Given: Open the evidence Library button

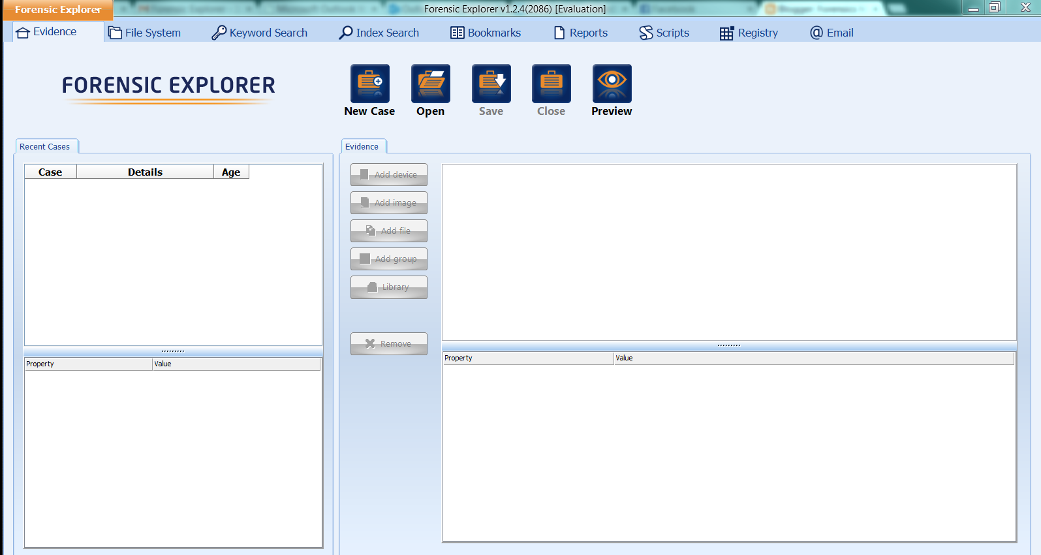Looking at the screenshot, I should tap(389, 287).
